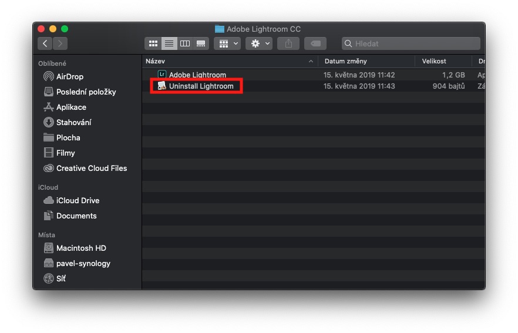Select the Adobe Lightroom application row
Image resolution: width=518 pixels, height=333 pixels.
click(x=313, y=75)
